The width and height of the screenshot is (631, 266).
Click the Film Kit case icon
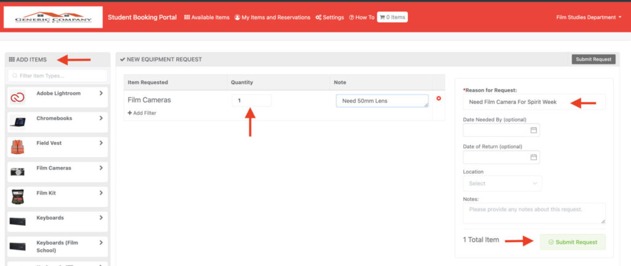[x=17, y=197]
